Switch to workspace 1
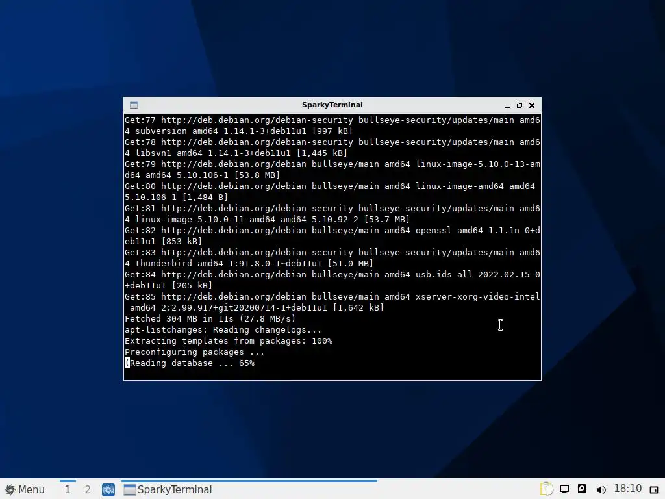 (68, 489)
